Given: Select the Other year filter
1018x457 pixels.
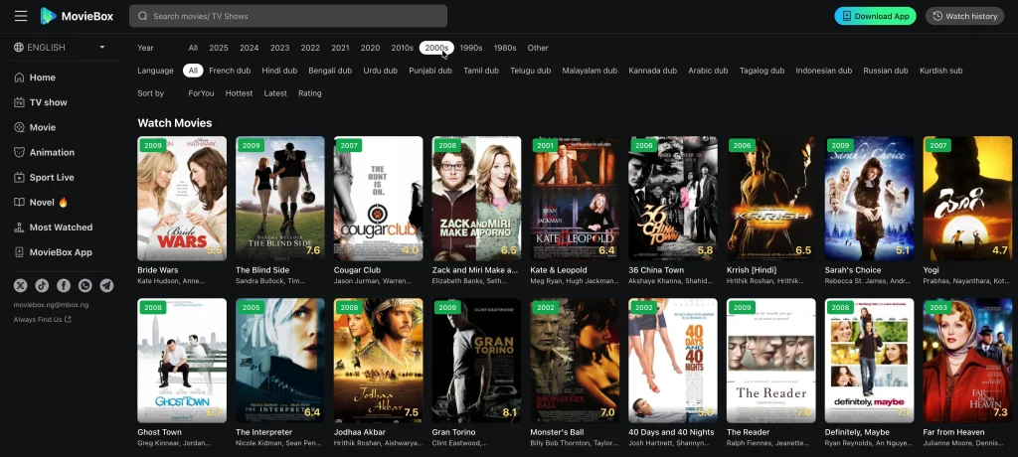Looking at the screenshot, I should point(538,48).
